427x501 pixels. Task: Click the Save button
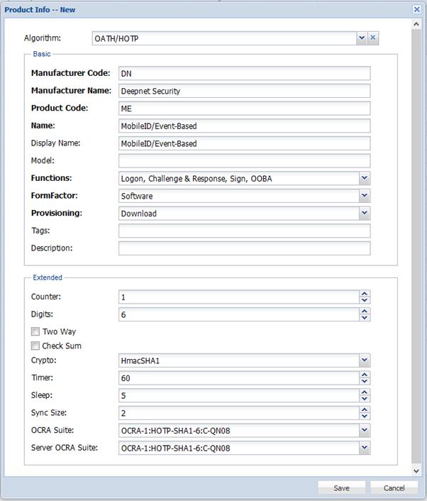341,488
